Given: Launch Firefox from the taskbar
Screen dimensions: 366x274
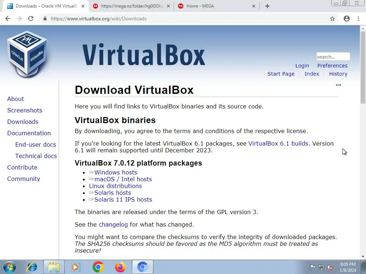Looking at the screenshot, I should [120, 267].
